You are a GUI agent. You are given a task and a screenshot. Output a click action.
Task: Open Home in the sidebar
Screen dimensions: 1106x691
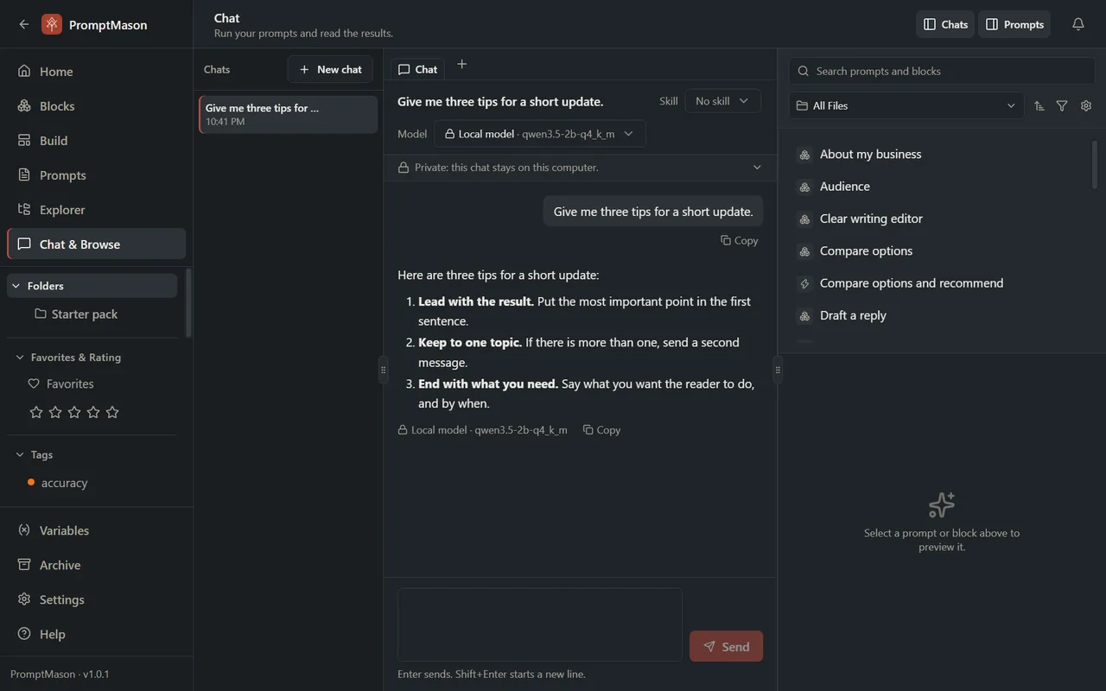point(96,72)
